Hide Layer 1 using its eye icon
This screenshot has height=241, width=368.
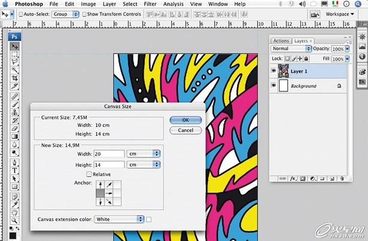click(273, 71)
